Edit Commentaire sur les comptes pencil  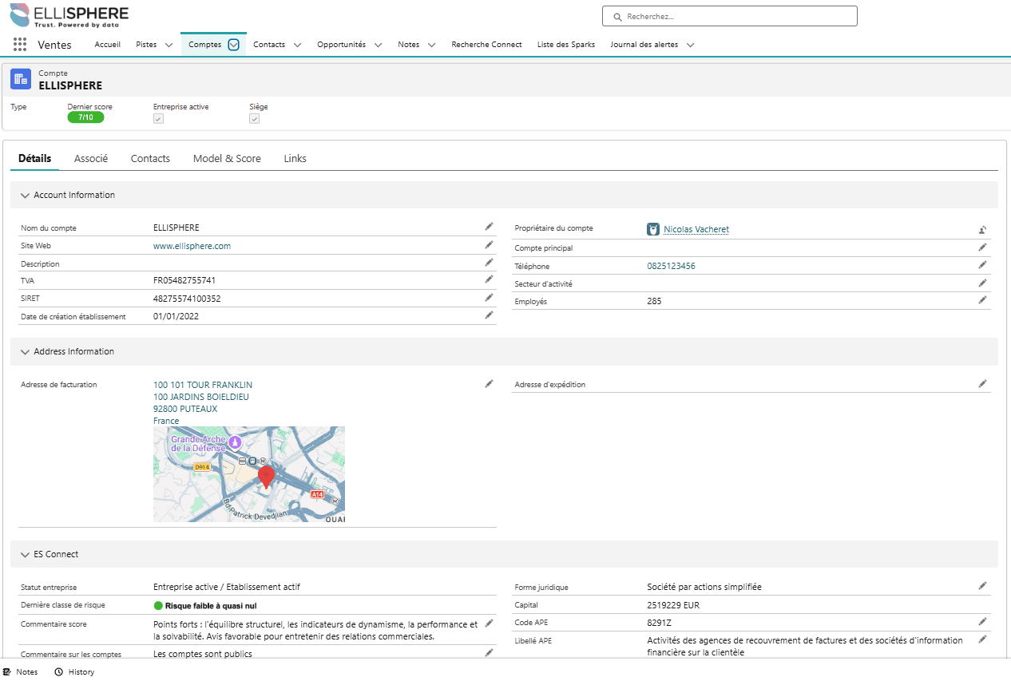(x=489, y=652)
